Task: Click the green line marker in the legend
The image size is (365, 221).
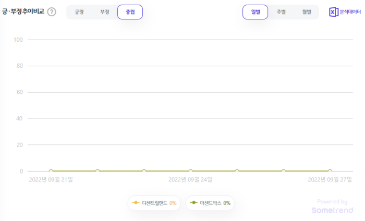Action: [193, 203]
